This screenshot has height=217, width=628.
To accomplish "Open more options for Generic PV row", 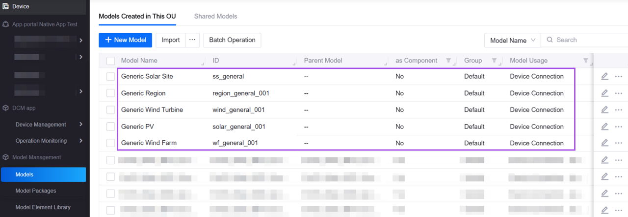I will (x=618, y=127).
